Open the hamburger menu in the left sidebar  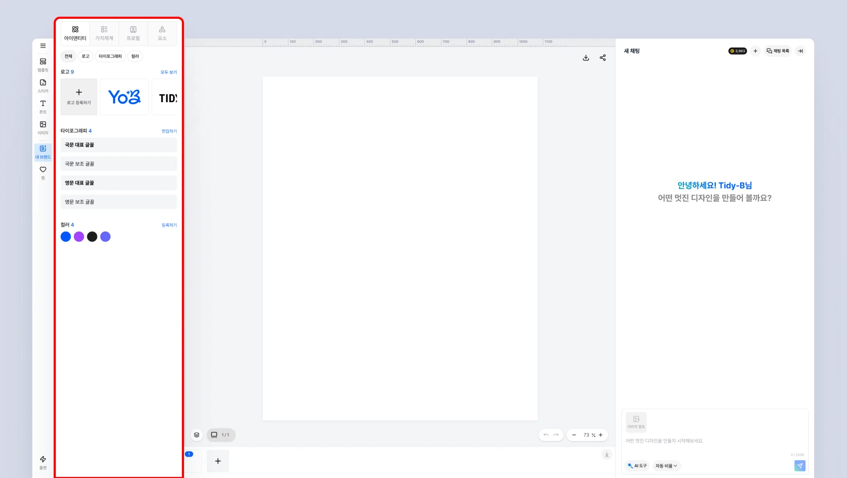(43, 46)
